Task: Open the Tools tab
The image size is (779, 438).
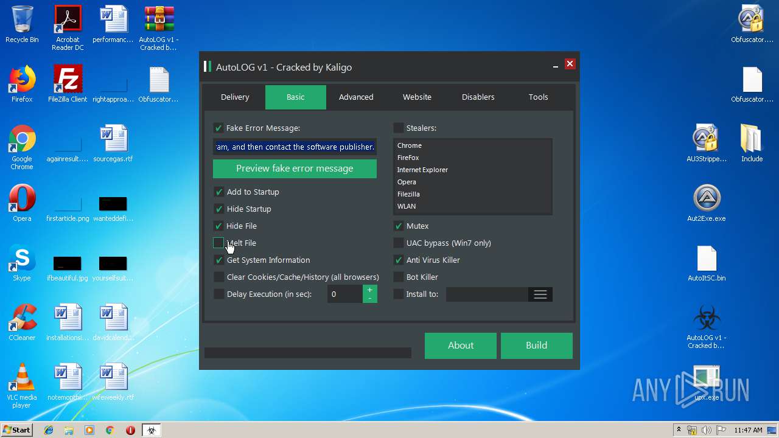Action: coord(538,97)
